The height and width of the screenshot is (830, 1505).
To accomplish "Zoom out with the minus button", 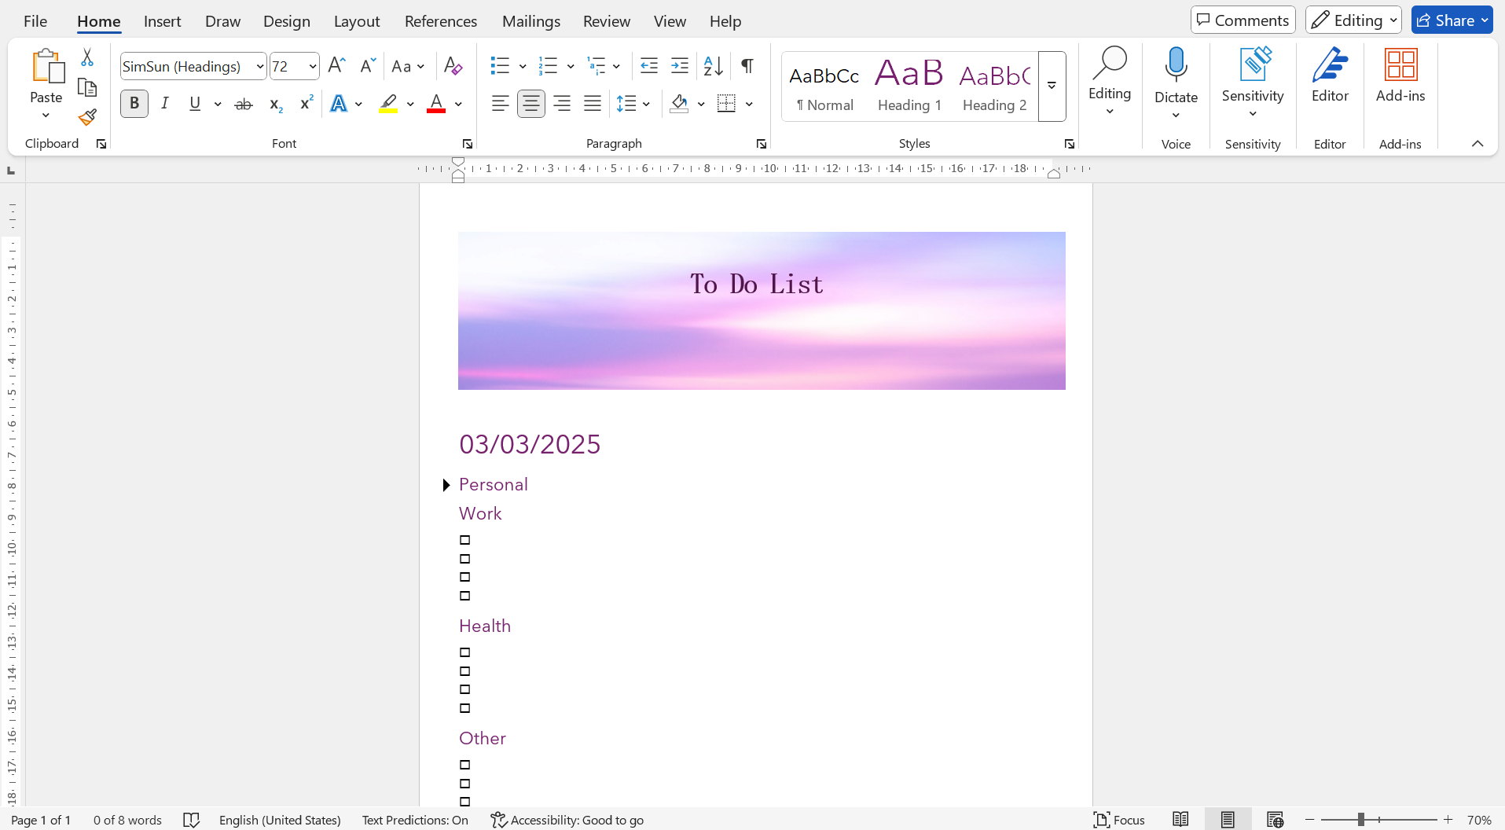I will pyautogui.click(x=1310, y=820).
